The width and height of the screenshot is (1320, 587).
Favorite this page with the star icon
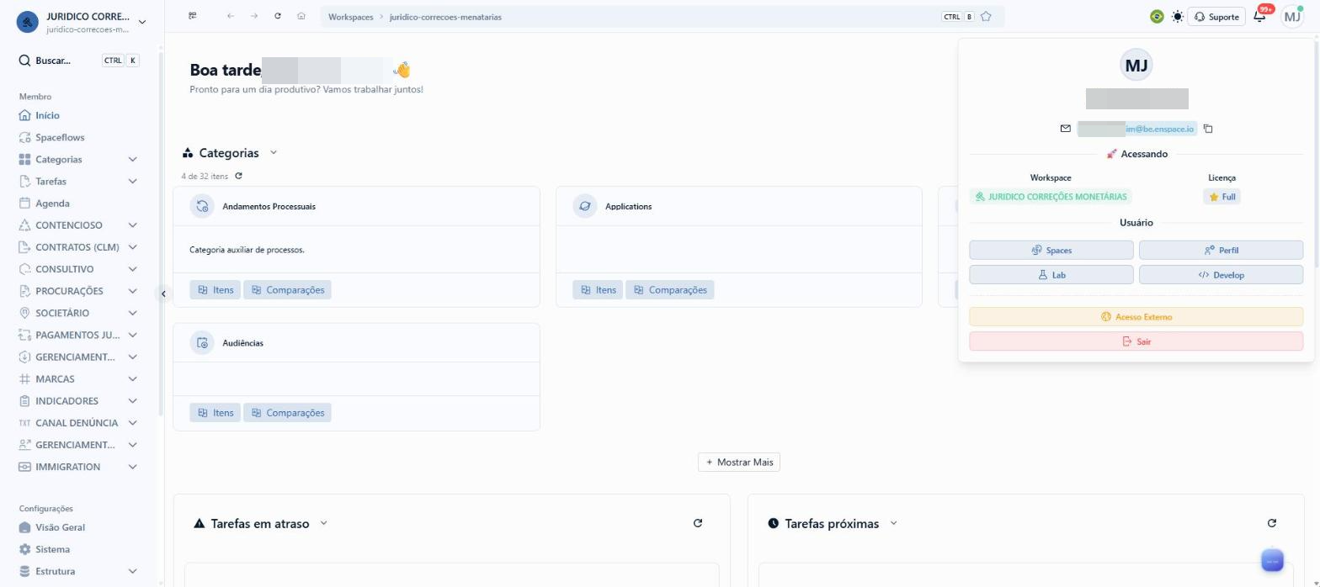tap(987, 17)
